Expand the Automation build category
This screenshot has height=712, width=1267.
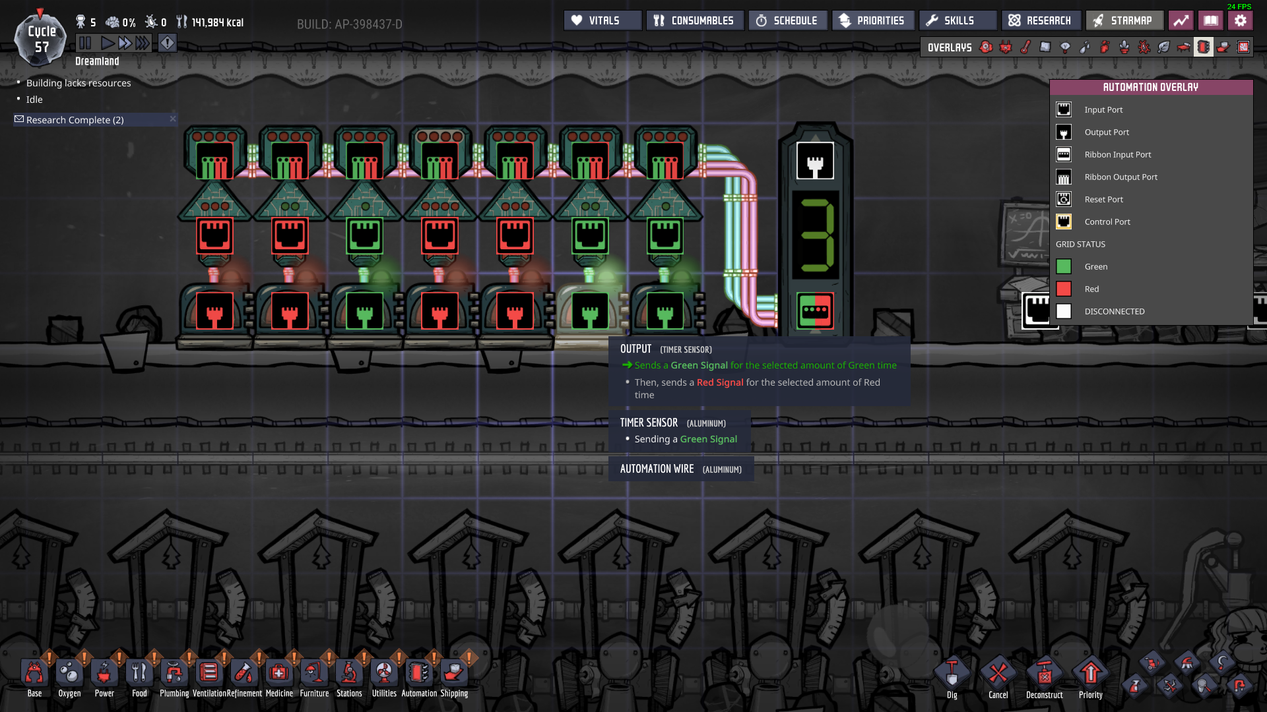coord(419,673)
